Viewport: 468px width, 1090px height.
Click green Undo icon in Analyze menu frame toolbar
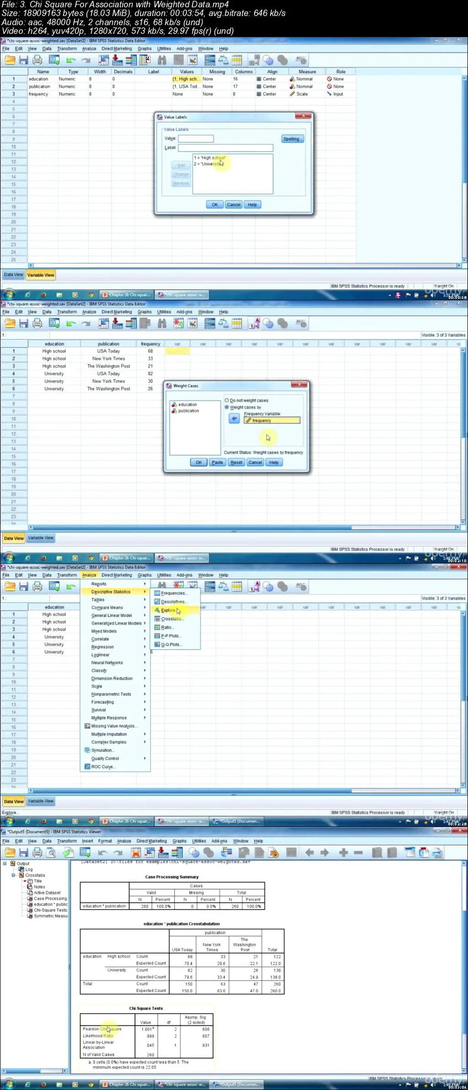point(71,586)
